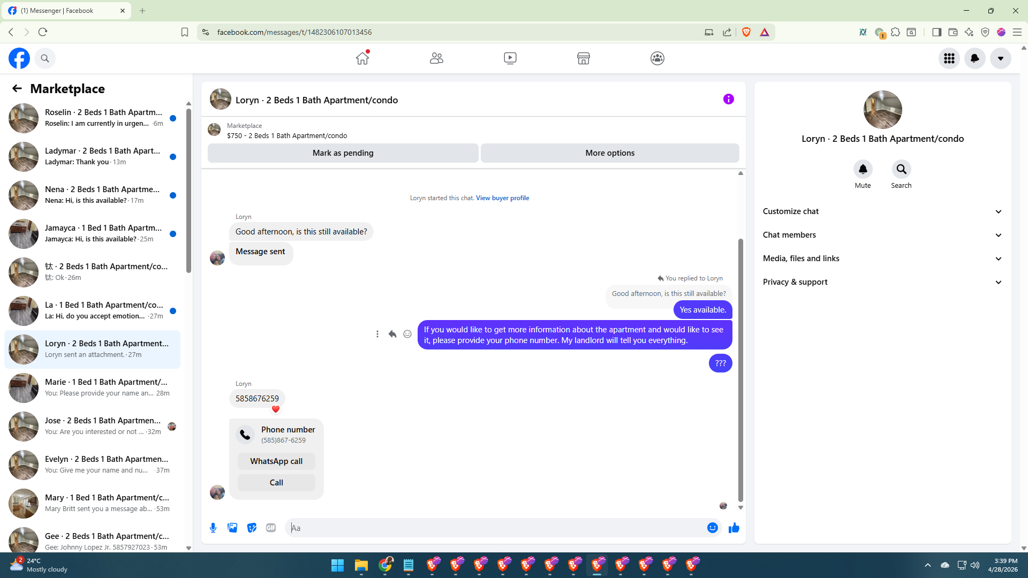Mute this conversation with bell icon
This screenshot has height=578, width=1028.
[863, 170]
